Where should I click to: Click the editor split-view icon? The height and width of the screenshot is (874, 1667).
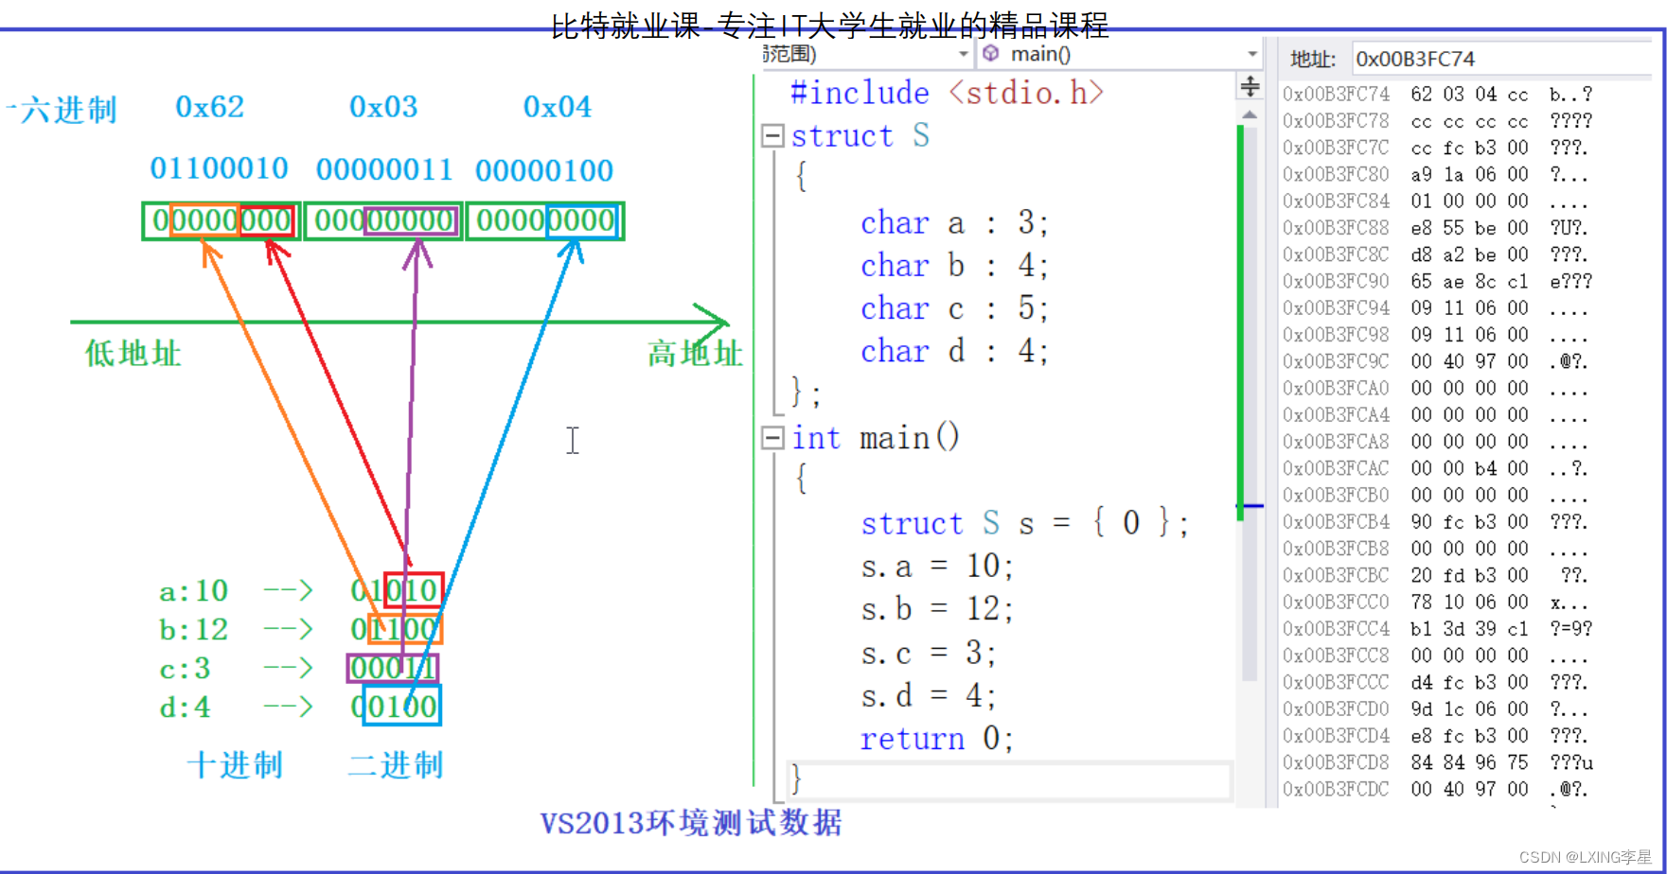point(1250,87)
